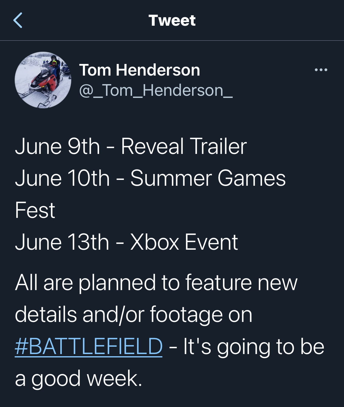Click the red snowmobile in the avatar

pyautogui.click(x=43, y=82)
